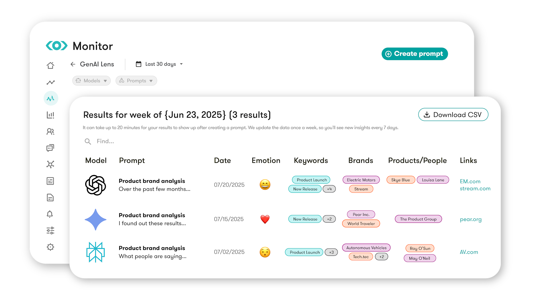This screenshot has width=533, height=299.
Task: Open the bar chart reports sidebar icon
Action: 51,115
